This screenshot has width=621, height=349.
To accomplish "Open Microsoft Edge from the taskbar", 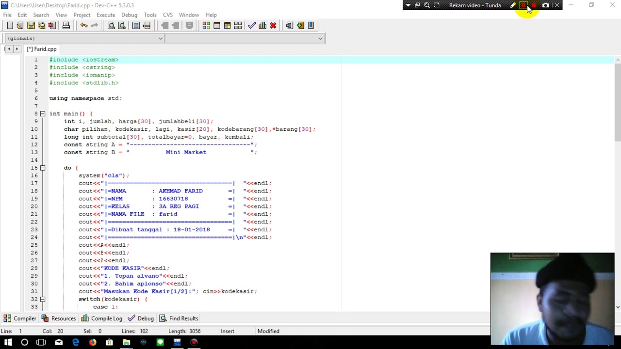I will (x=76, y=342).
